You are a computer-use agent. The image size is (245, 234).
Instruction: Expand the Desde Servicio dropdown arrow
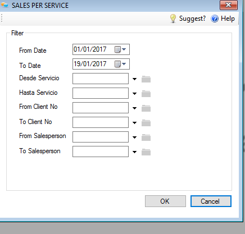click(x=134, y=79)
